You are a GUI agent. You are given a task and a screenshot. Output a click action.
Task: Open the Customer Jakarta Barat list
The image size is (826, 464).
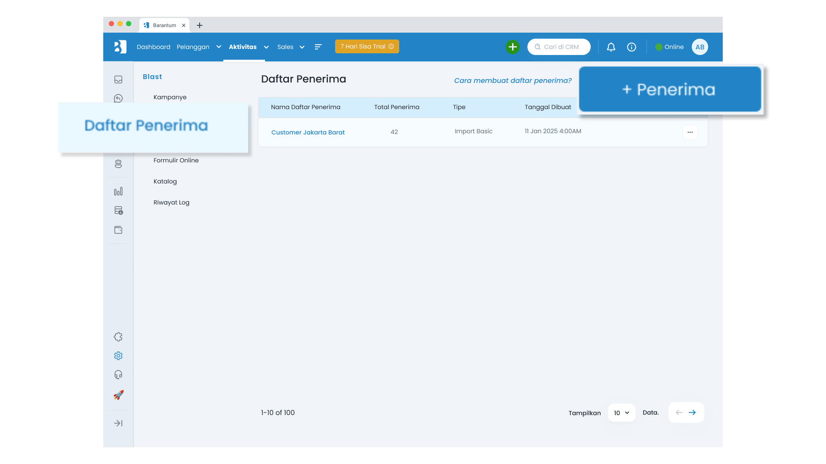(308, 132)
